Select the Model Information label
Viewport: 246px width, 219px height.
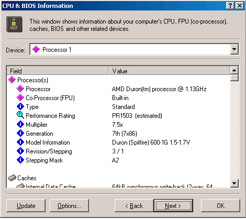tap(48, 143)
